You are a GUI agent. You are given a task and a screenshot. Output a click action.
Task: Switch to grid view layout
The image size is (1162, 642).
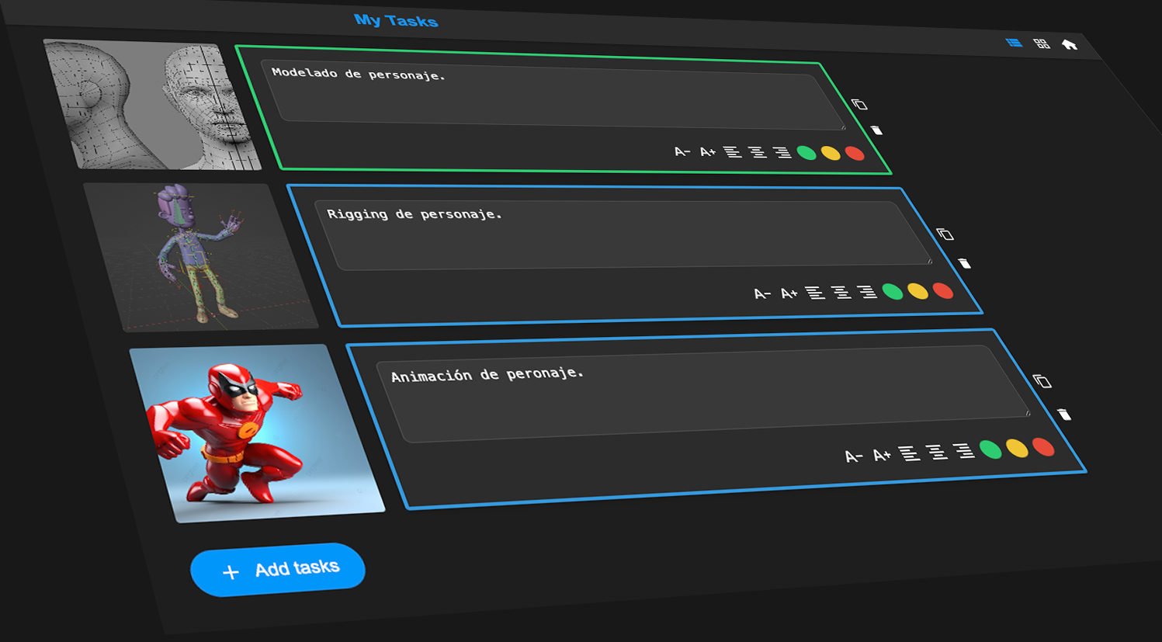1042,43
